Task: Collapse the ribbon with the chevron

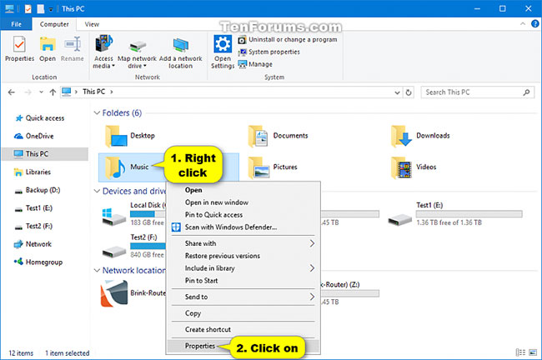Action: click(x=523, y=24)
